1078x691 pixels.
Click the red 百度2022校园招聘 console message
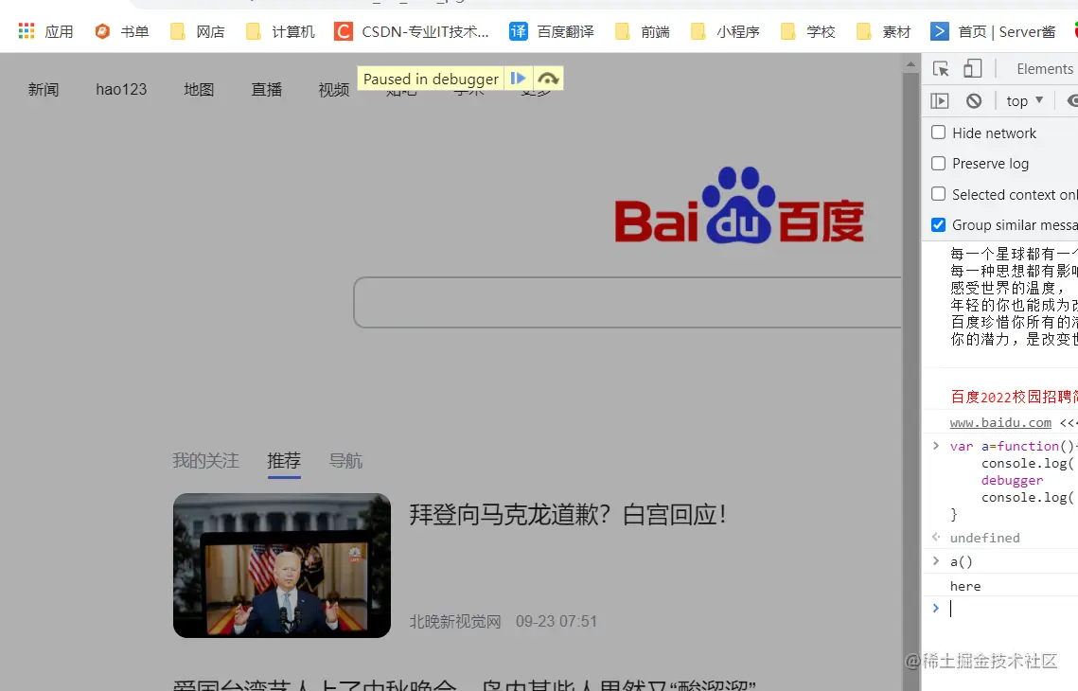point(1014,397)
